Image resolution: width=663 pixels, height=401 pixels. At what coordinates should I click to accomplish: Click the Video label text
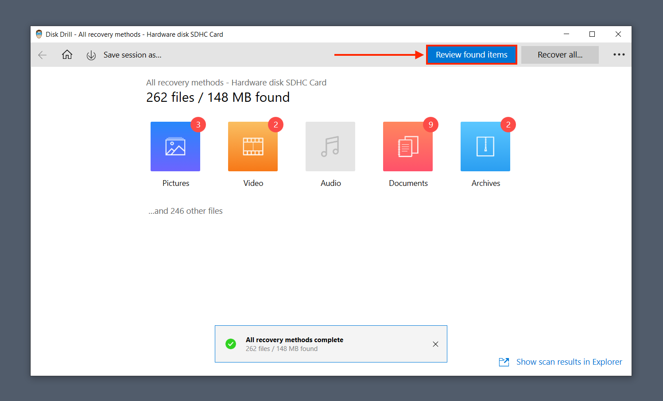click(253, 183)
